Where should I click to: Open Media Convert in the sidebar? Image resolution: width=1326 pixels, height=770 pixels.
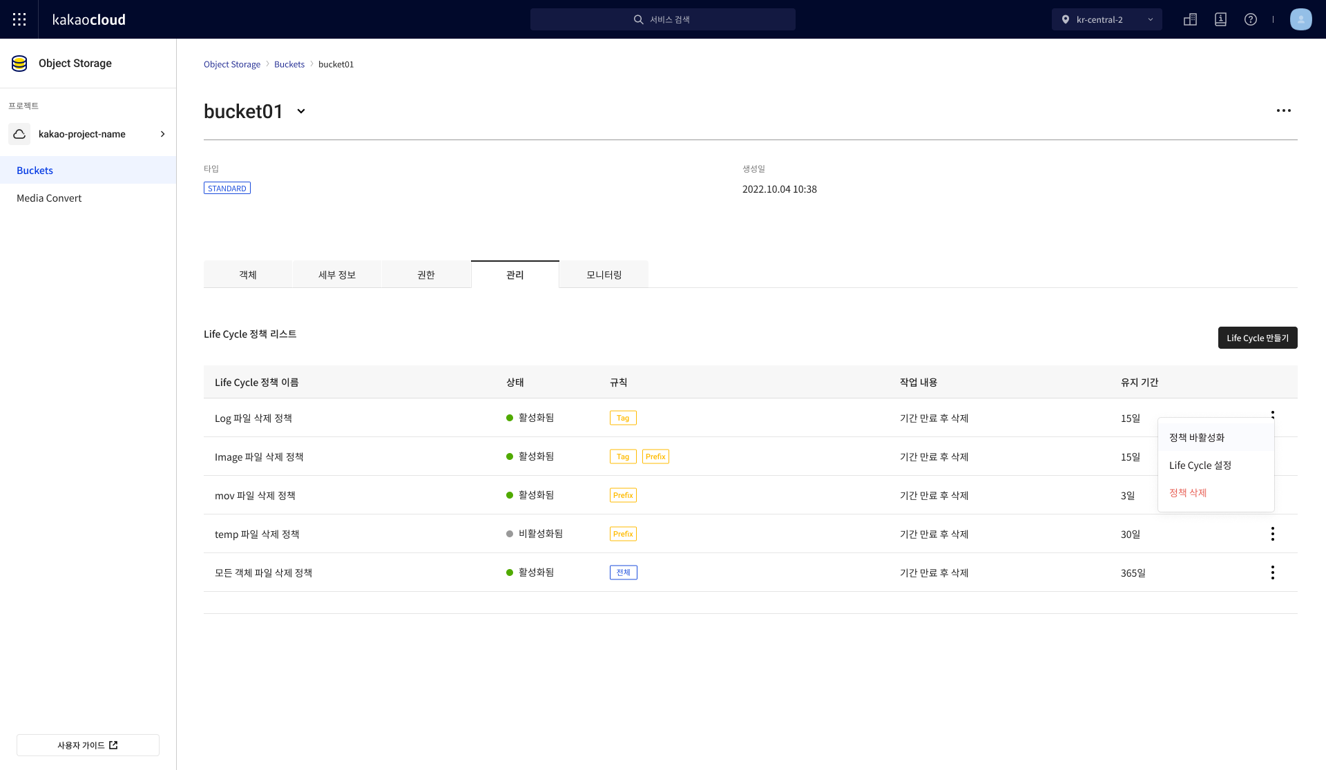pyautogui.click(x=88, y=198)
